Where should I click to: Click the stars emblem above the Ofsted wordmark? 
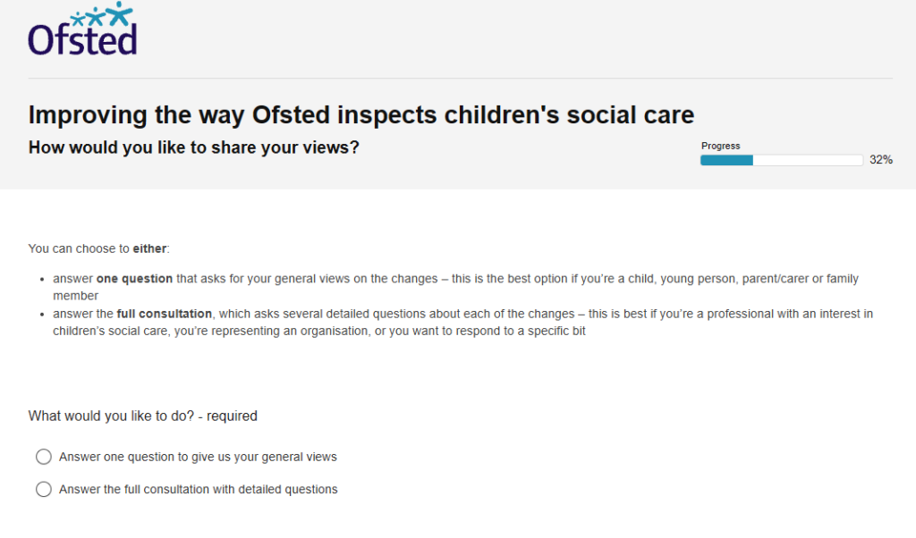tap(101, 14)
